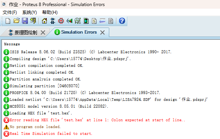This screenshot has height=139, width=220.
Task: Select the 'Loaded netlist' message line
Action: (x=108, y=99)
